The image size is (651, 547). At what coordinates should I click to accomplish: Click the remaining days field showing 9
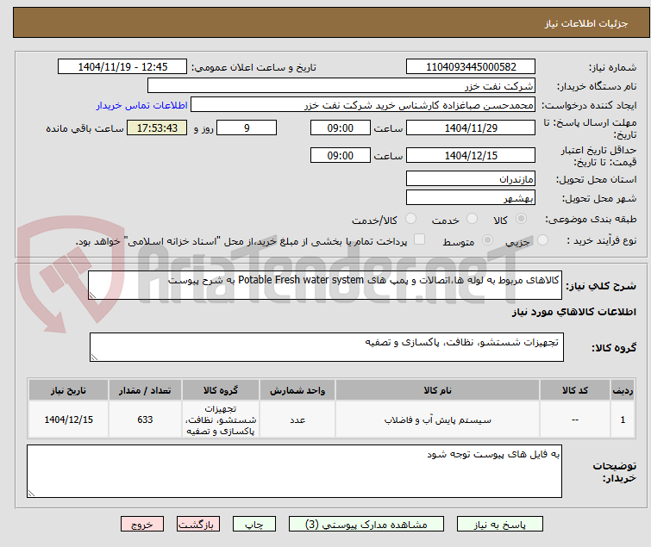[247, 127]
